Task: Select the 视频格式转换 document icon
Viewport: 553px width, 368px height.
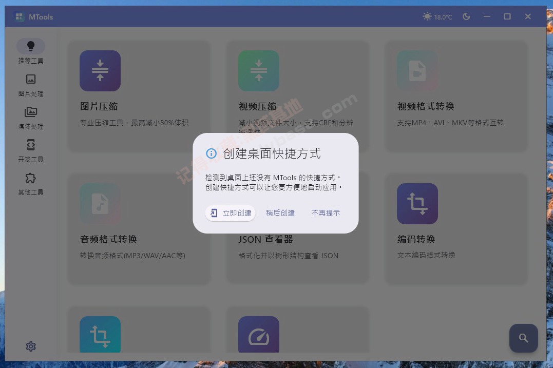Action: point(417,70)
